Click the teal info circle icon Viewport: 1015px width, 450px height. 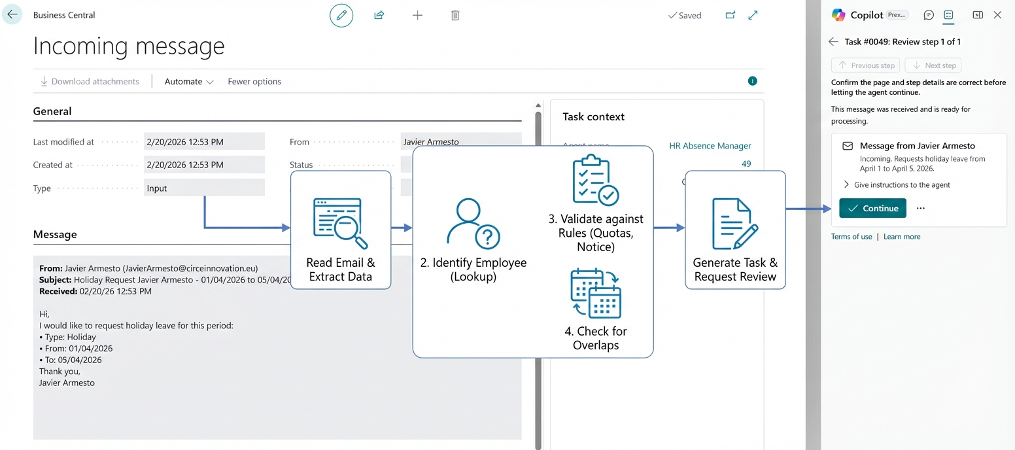tap(752, 81)
